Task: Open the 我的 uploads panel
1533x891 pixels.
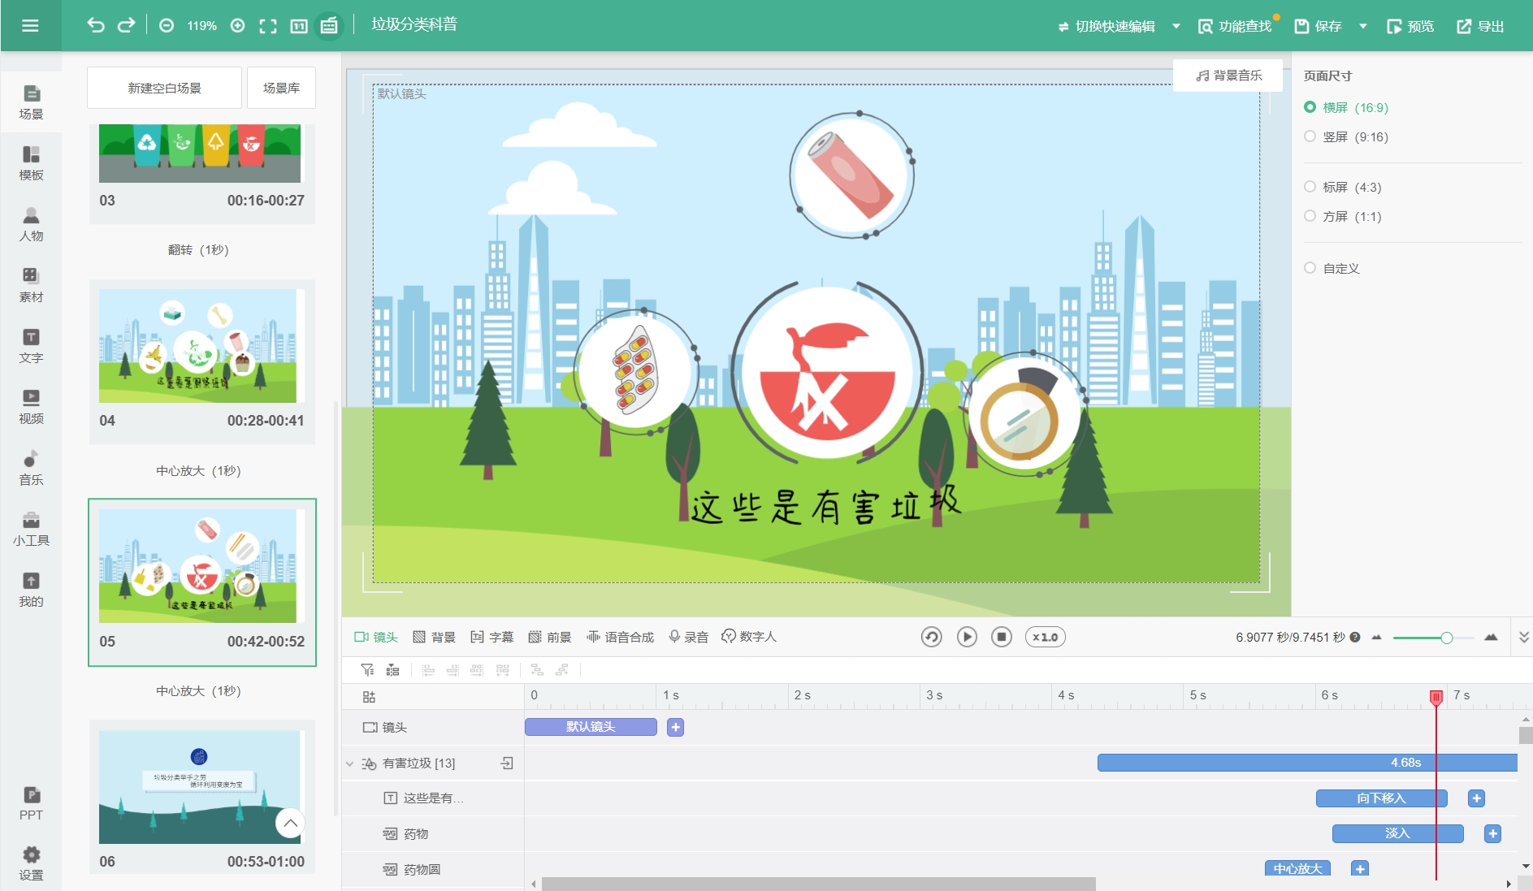Action: 31,590
